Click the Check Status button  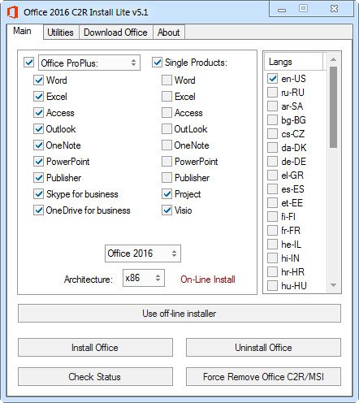pyautogui.click(x=95, y=376)
